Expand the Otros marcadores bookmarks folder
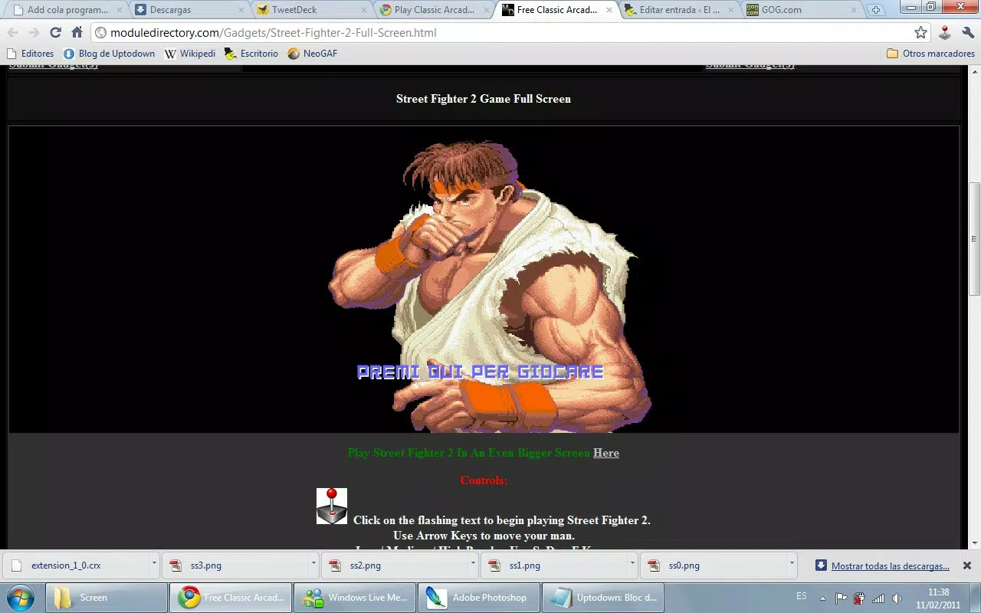 click(930, 54)
